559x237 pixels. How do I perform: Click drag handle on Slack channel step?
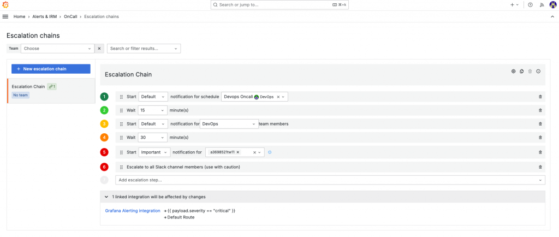[x=121, y=167]
